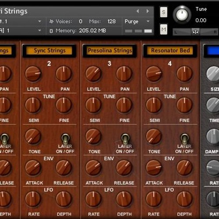Image resolution: width=219 pixels, height=219 pixels.
Task: Click the blue effect display panel
Action: [x=213, y=50]
